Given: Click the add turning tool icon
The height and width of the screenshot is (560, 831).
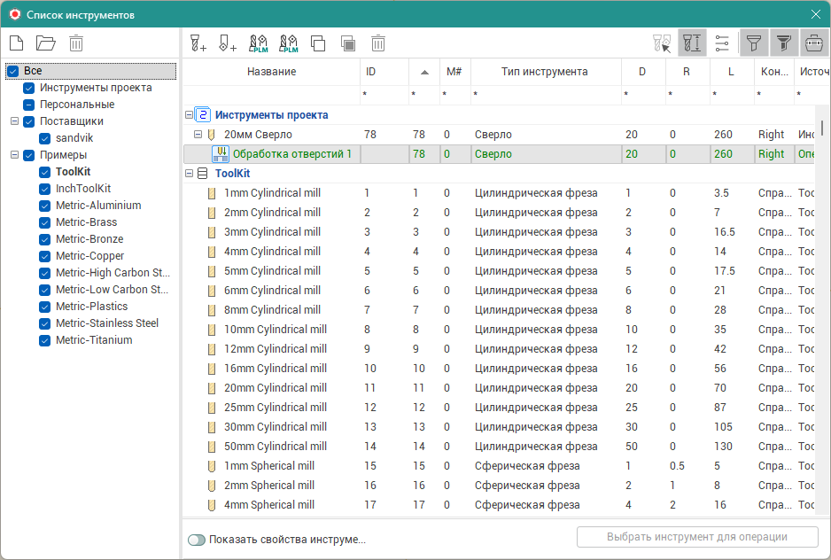Looking at the screenshot, I should coord(227,43).
